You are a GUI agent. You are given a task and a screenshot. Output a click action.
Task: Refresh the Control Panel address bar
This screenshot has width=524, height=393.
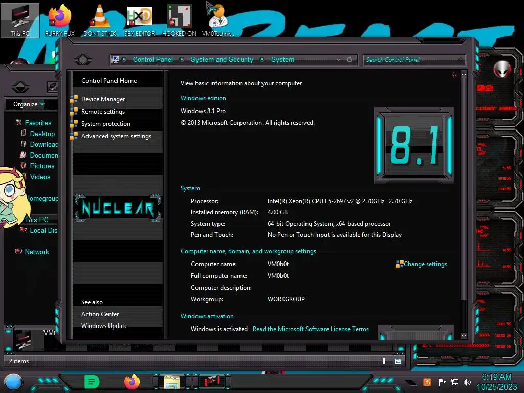click(350, 60)
